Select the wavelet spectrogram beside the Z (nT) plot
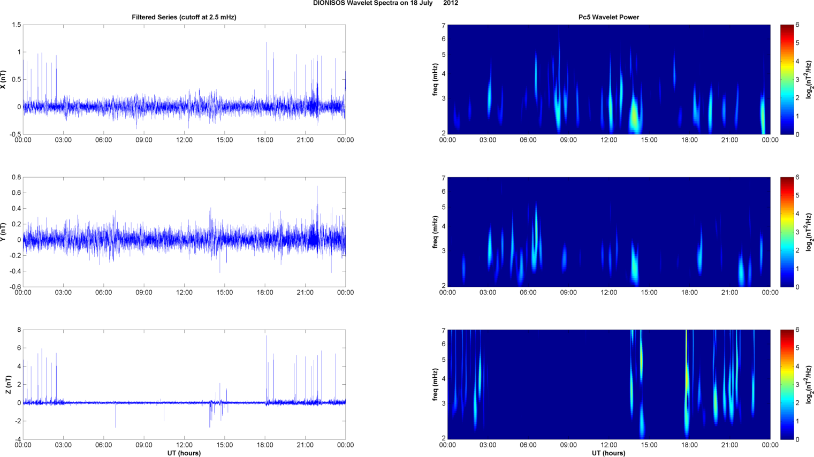The image size is (814, 457). [608, 384]
